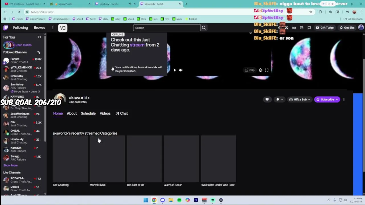The height and width of the screenshot is (205, 365).
Task: Click the stream link in the offline notice
Action: point(137,45)
